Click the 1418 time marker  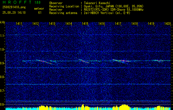pyautogui.click(x=134, y=23)
